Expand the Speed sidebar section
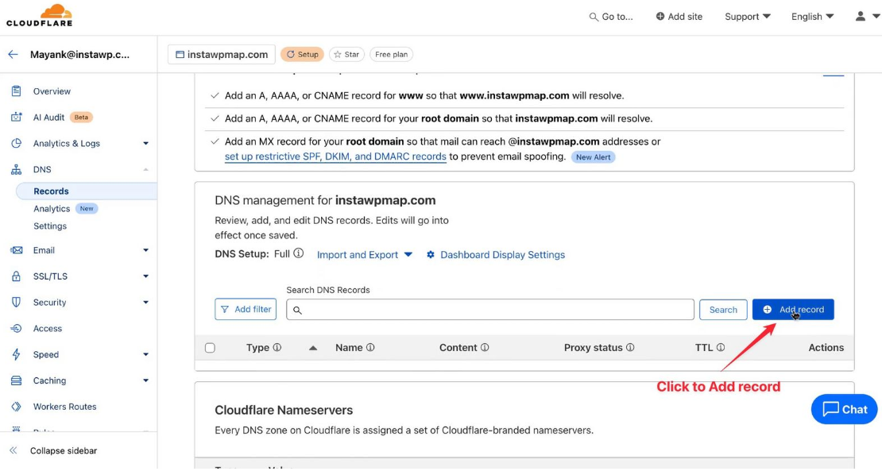This screenshot has width=882, height=475. 145,354
